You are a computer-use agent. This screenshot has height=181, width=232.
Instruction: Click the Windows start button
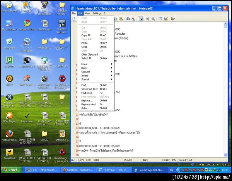[x=11, y=170]
